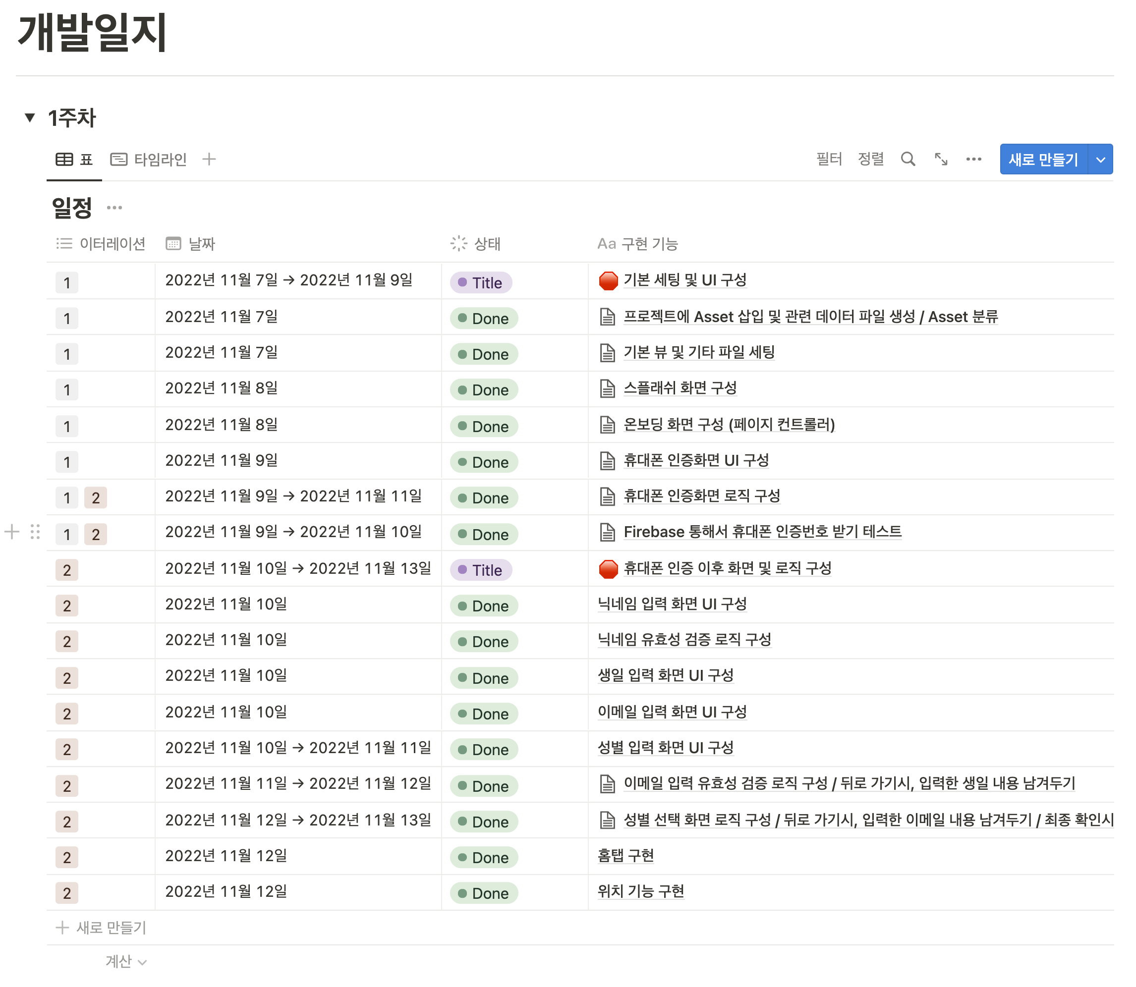Click the plus icon to add view
The height and width of the screenshot is (987, 1136).
pos(209,160)
